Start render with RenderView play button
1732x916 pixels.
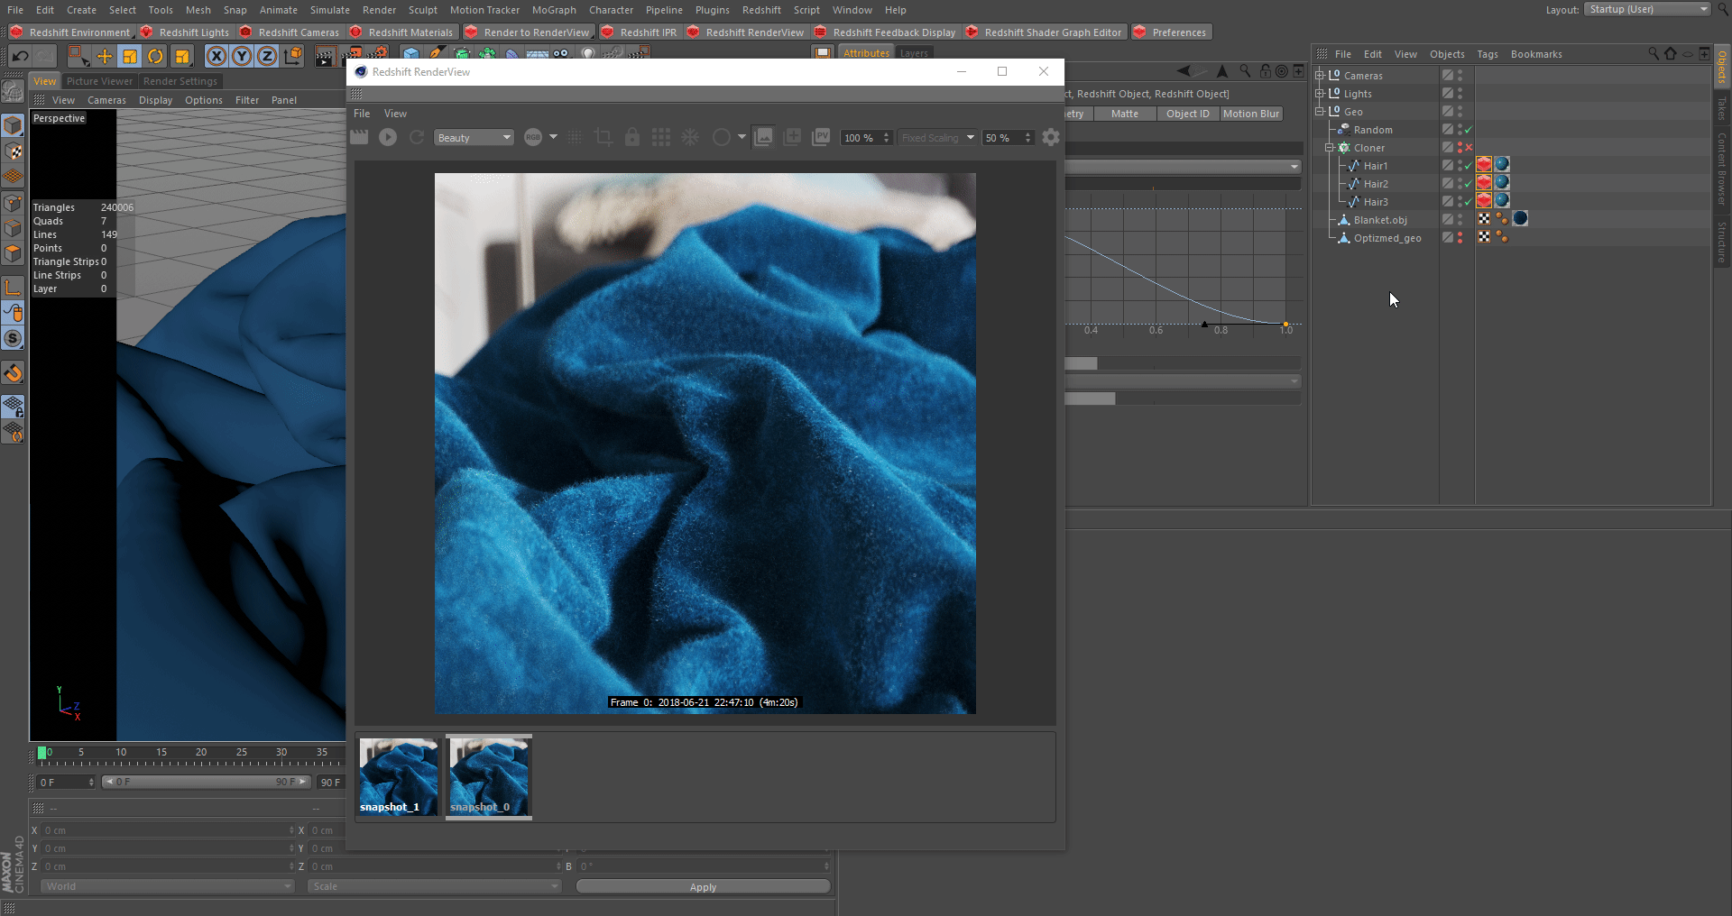click(x=388, y=137)
